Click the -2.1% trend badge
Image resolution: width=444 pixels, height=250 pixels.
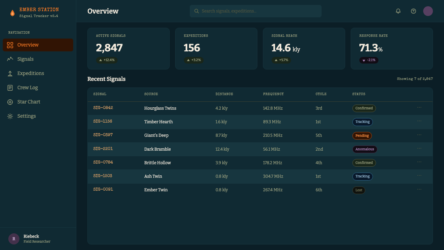click(x=369, y=60)
